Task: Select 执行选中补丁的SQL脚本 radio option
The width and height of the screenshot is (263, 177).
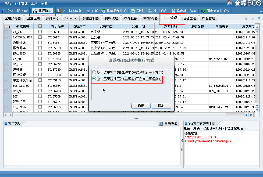Action: click(94, 72)
